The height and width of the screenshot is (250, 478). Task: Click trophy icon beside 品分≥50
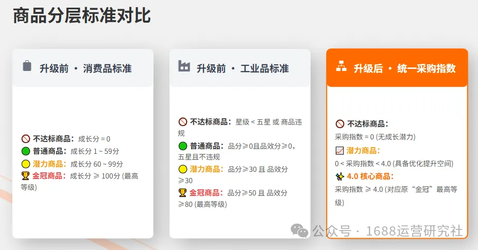tap(183, 193)
